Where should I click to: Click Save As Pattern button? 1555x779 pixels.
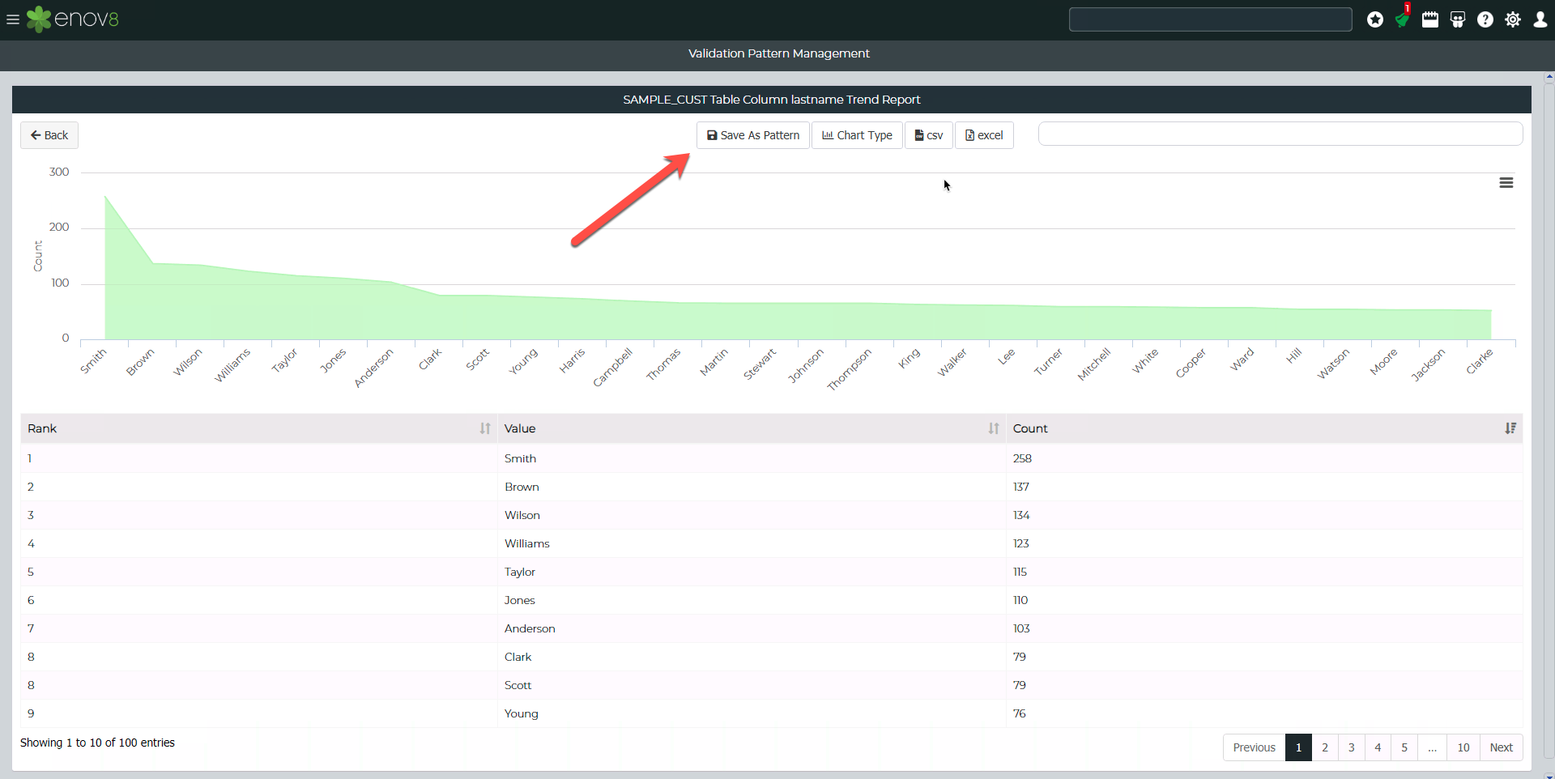[753, 135]
